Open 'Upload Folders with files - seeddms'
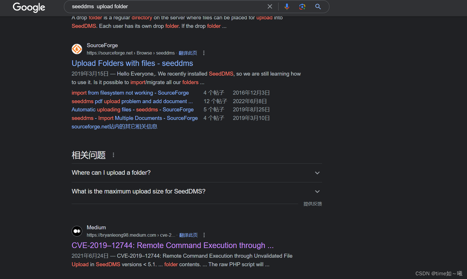 pyautogui.click(x=132, y=63)
